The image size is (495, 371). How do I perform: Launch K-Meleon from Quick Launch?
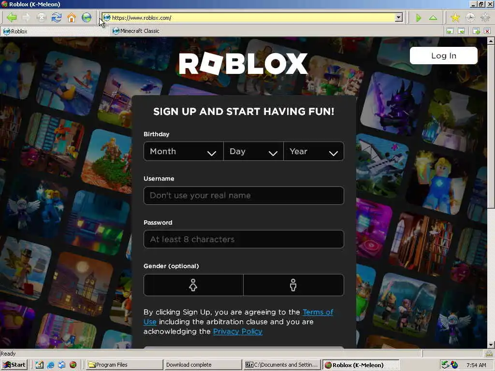(x=73, y=365)
